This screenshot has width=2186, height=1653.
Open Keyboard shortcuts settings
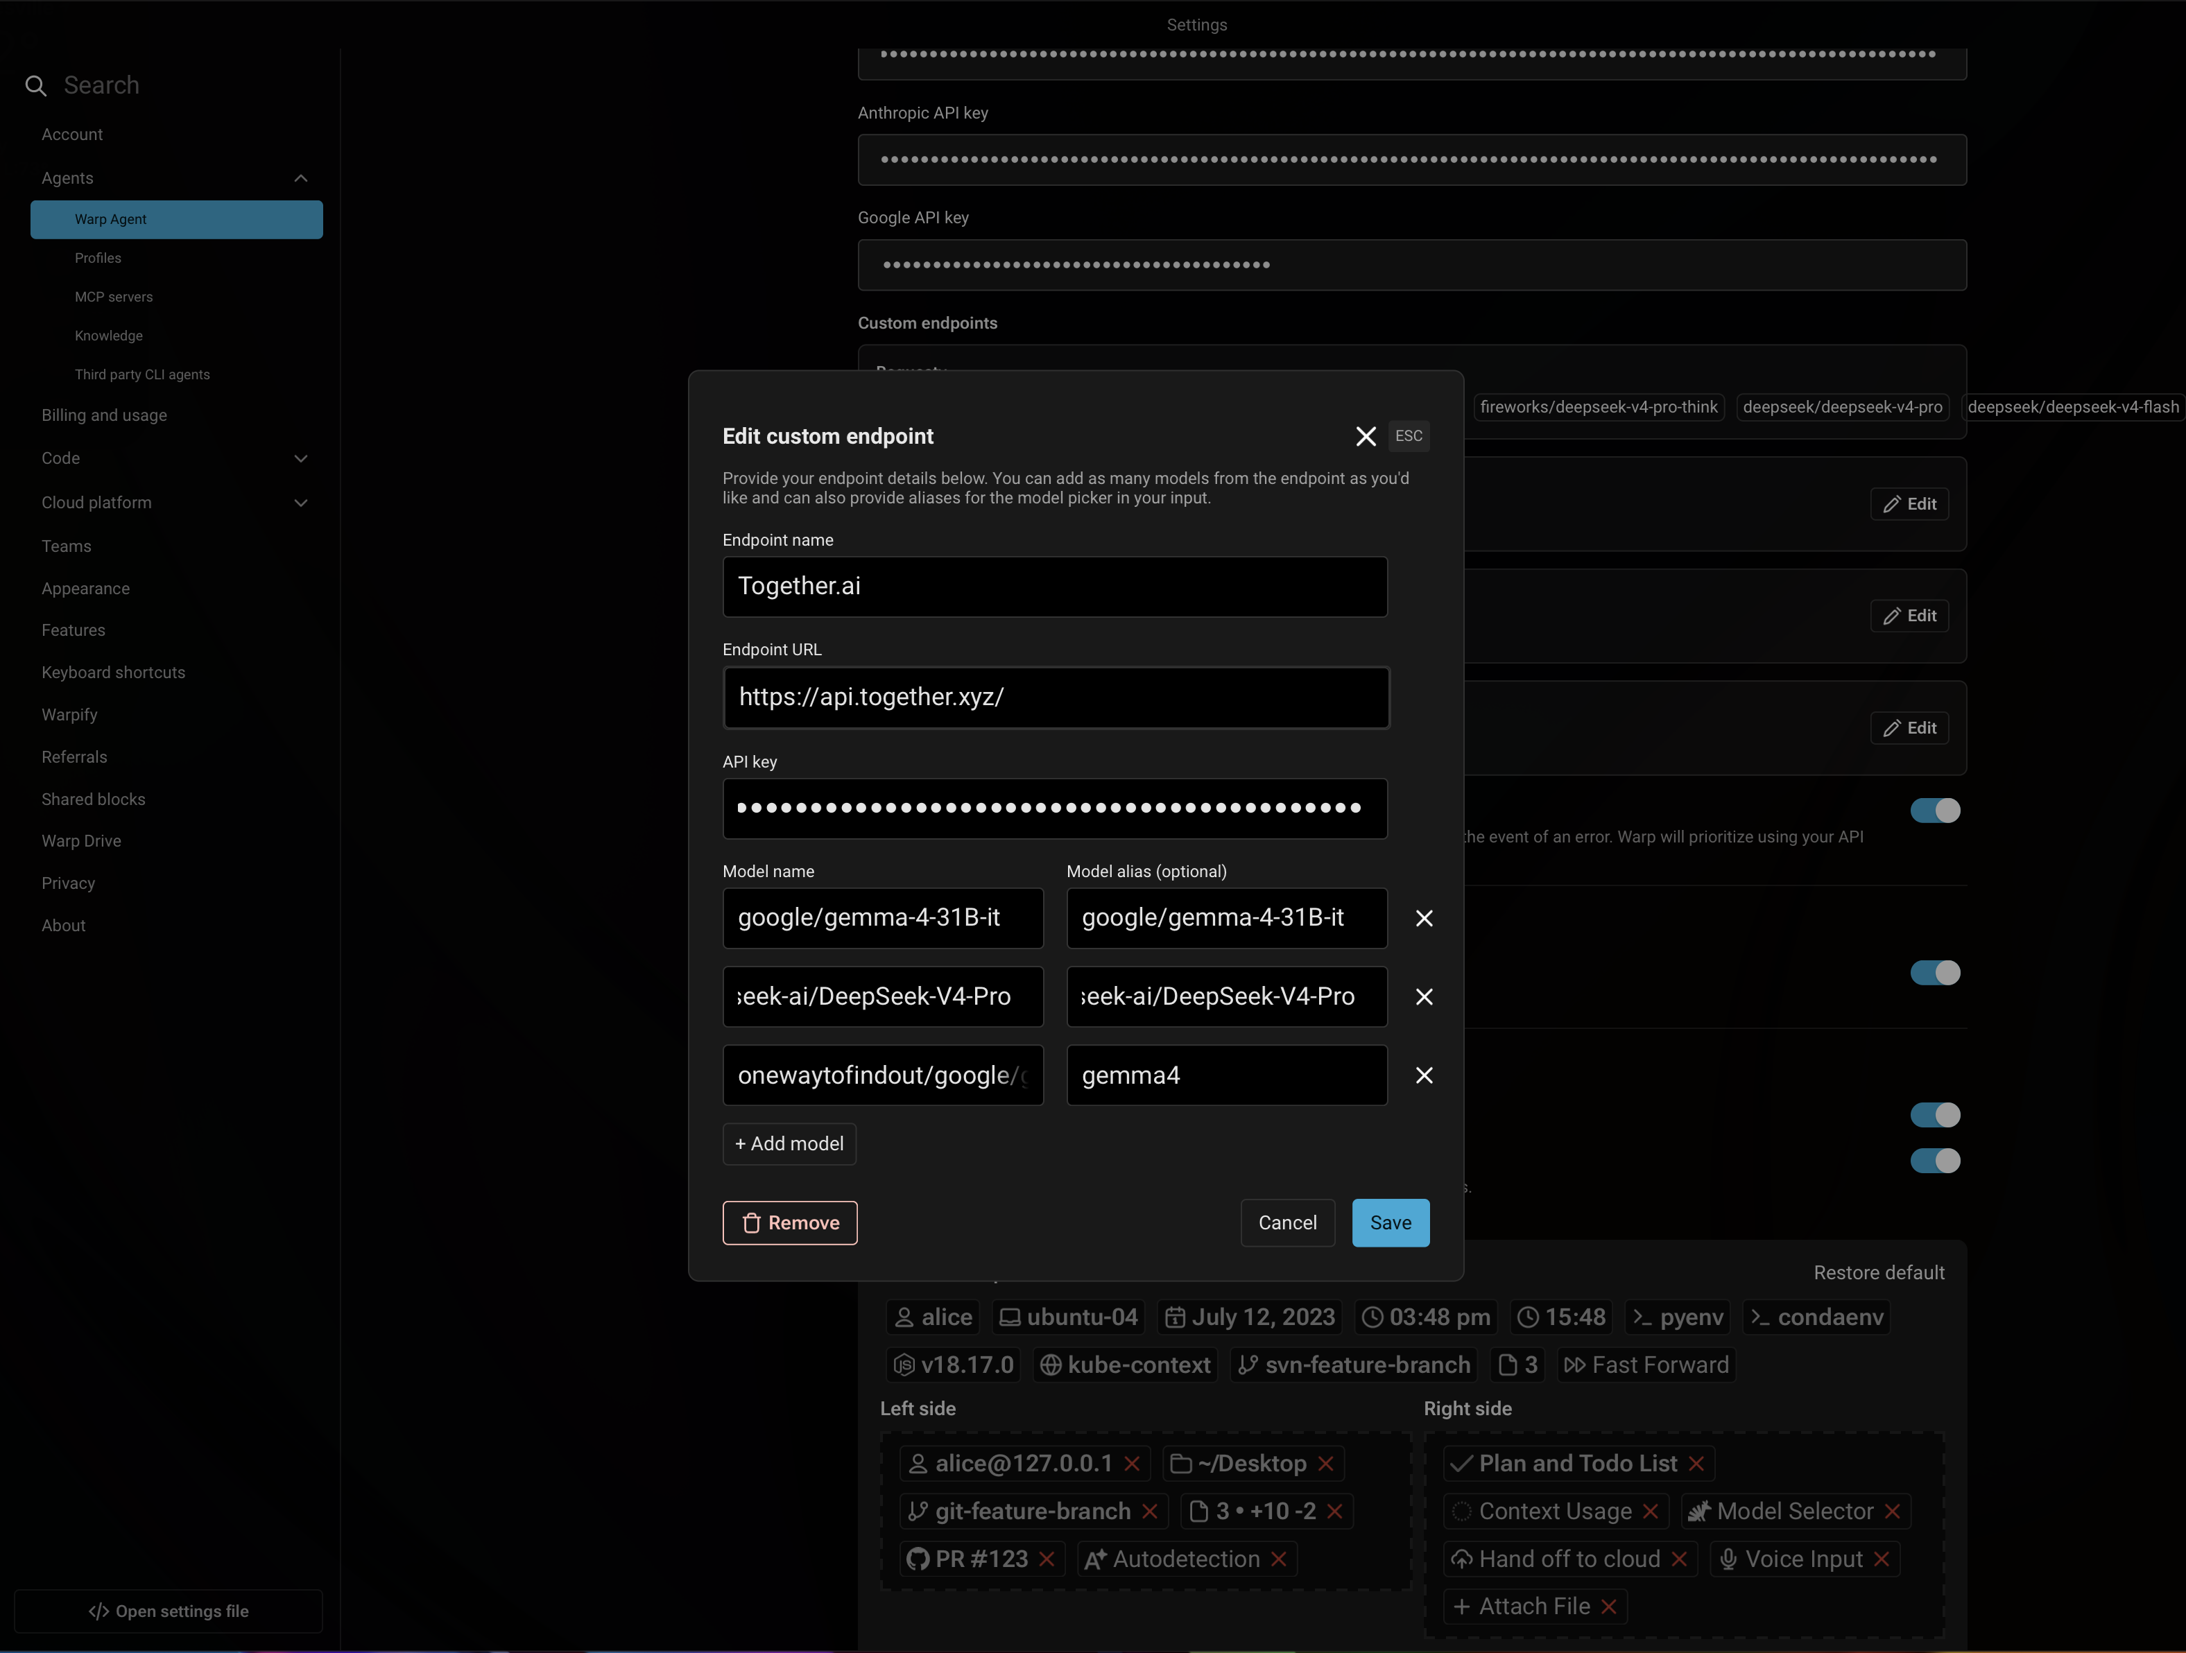pos(114,673)
